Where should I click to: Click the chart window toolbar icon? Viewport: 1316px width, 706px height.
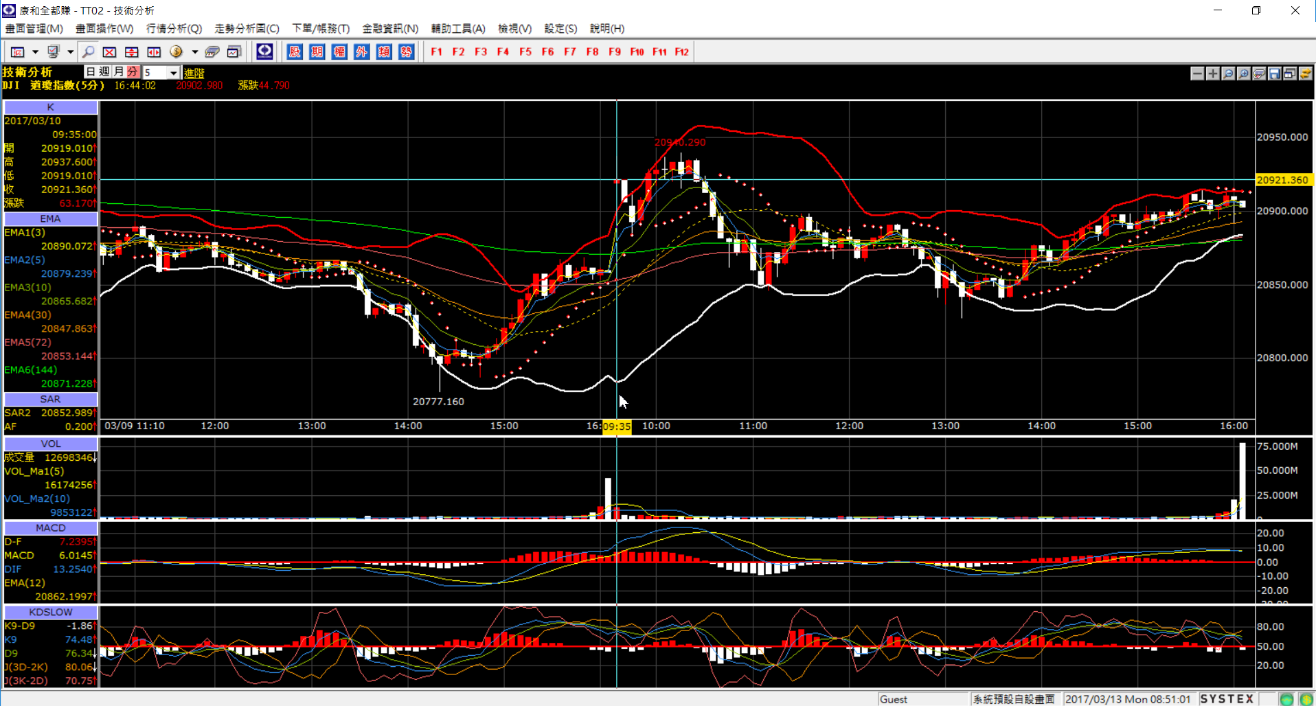pos(234,52)
